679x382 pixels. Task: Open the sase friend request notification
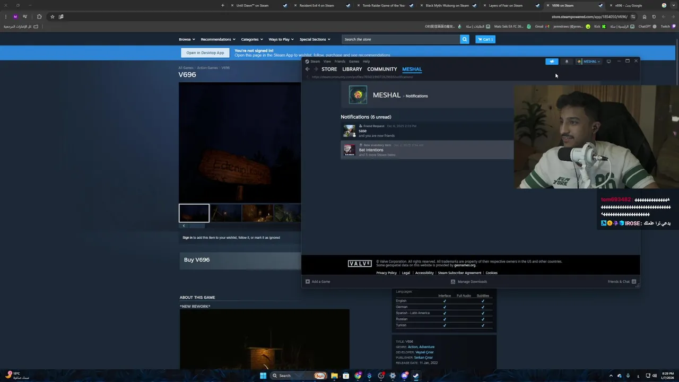(x=426, y=131)
